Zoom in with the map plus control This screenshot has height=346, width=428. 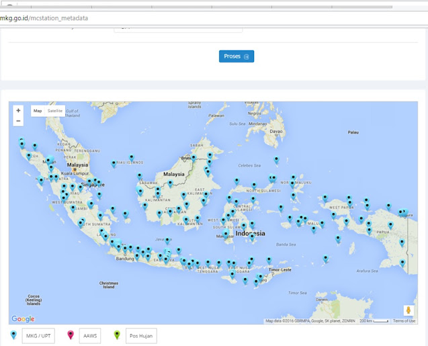click(18, 110)
